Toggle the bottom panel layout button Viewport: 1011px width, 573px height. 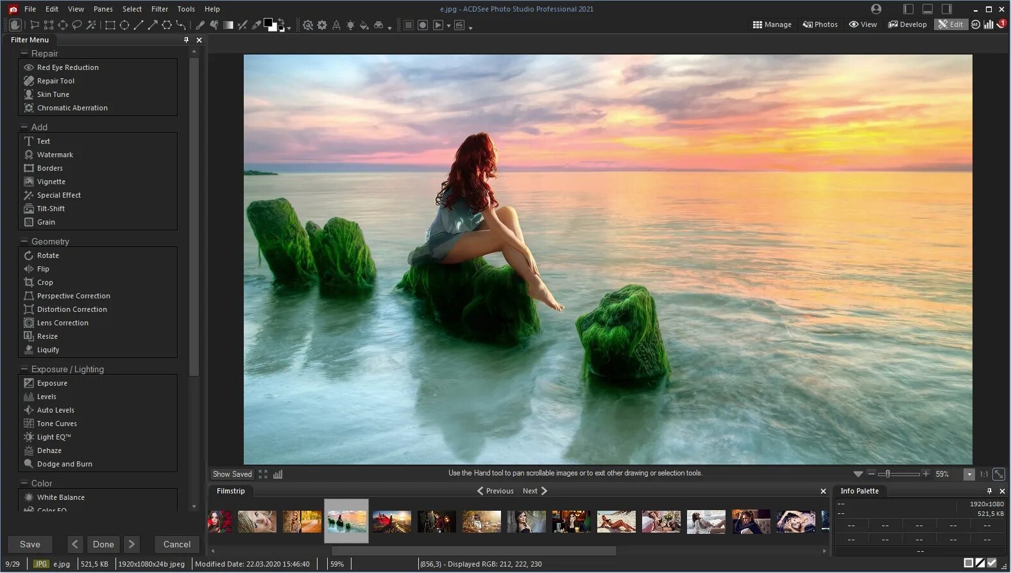pyautogui.click(x=928, y=9)
